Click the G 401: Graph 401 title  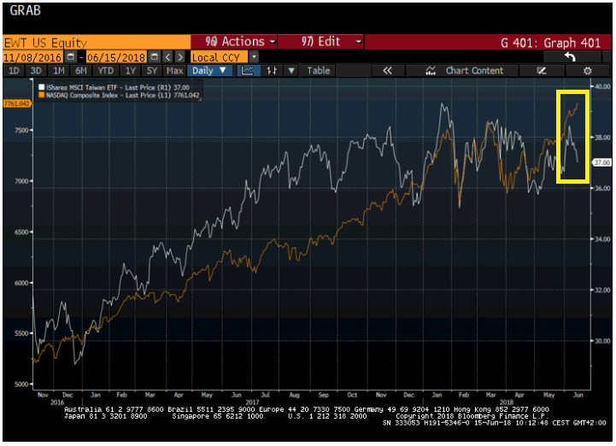tap(550, 43)
